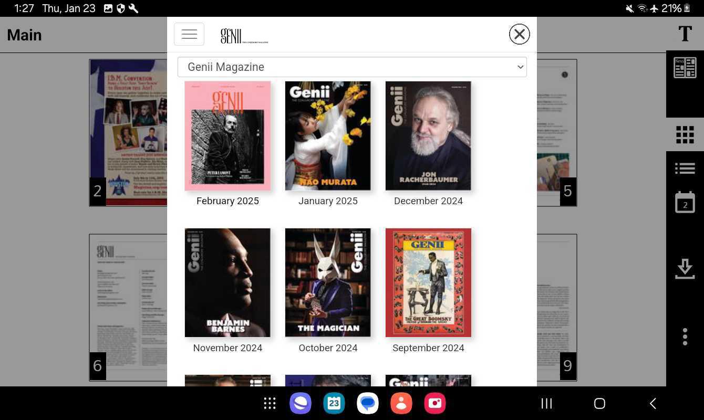Select the December 2024 label

click(428, 201)
